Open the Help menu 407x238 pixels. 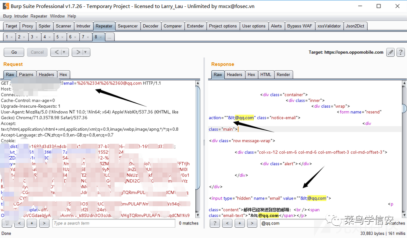tap(72, 16)
